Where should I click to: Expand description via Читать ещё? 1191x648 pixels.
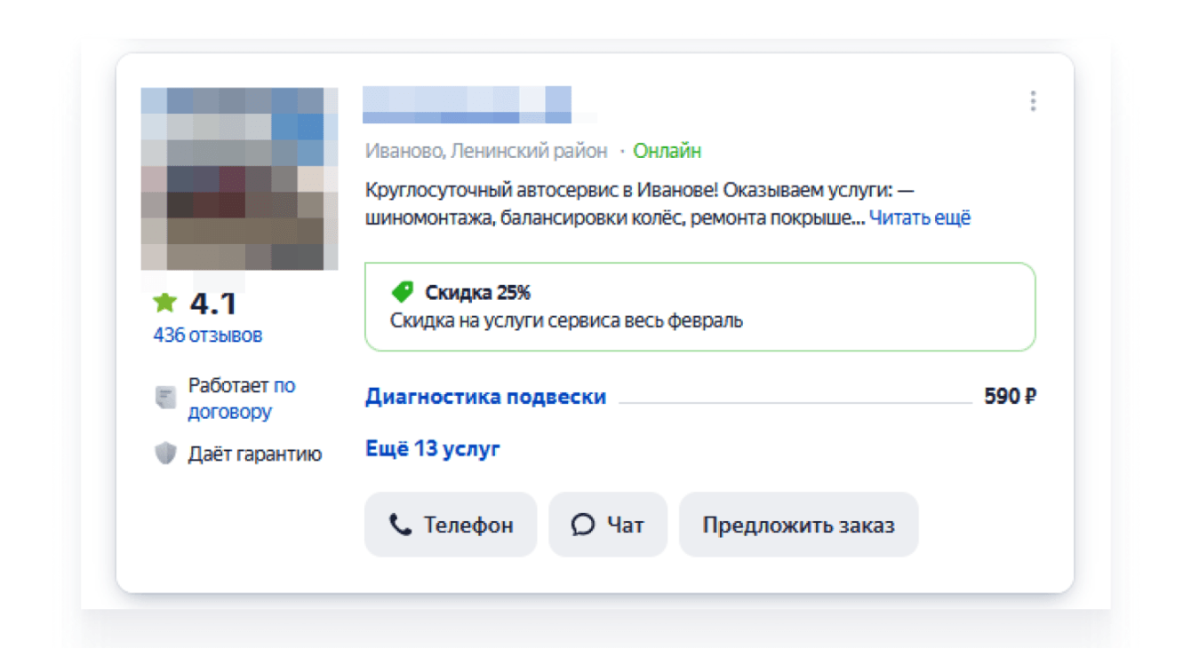920,217
